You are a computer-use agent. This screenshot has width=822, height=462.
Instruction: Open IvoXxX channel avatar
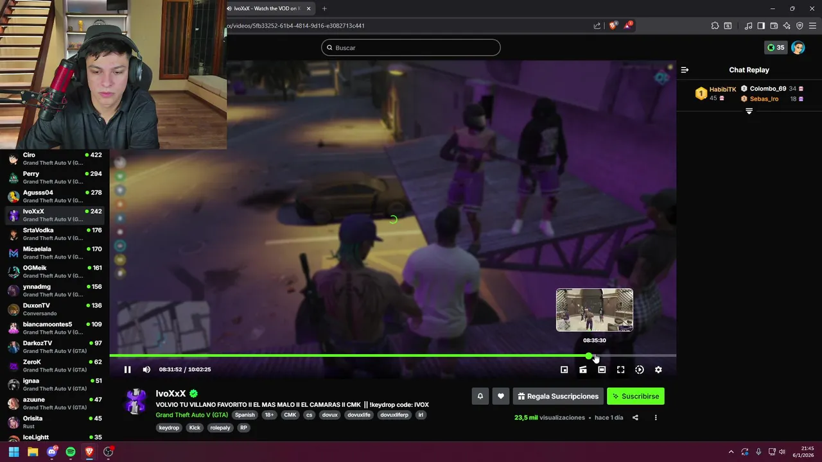tap(136, 402)
